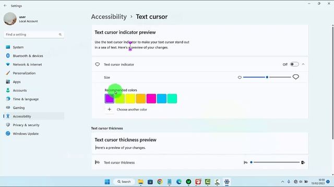This screenshot has width=334, height=187.
Task: Select the yellow recommended color
Action: pos(130,99)
